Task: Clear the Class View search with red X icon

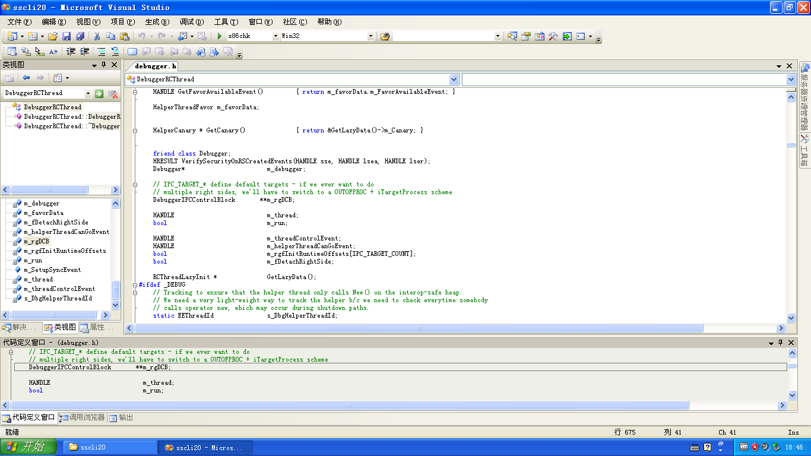Action: pyautogui.click(x=112, y=94)
